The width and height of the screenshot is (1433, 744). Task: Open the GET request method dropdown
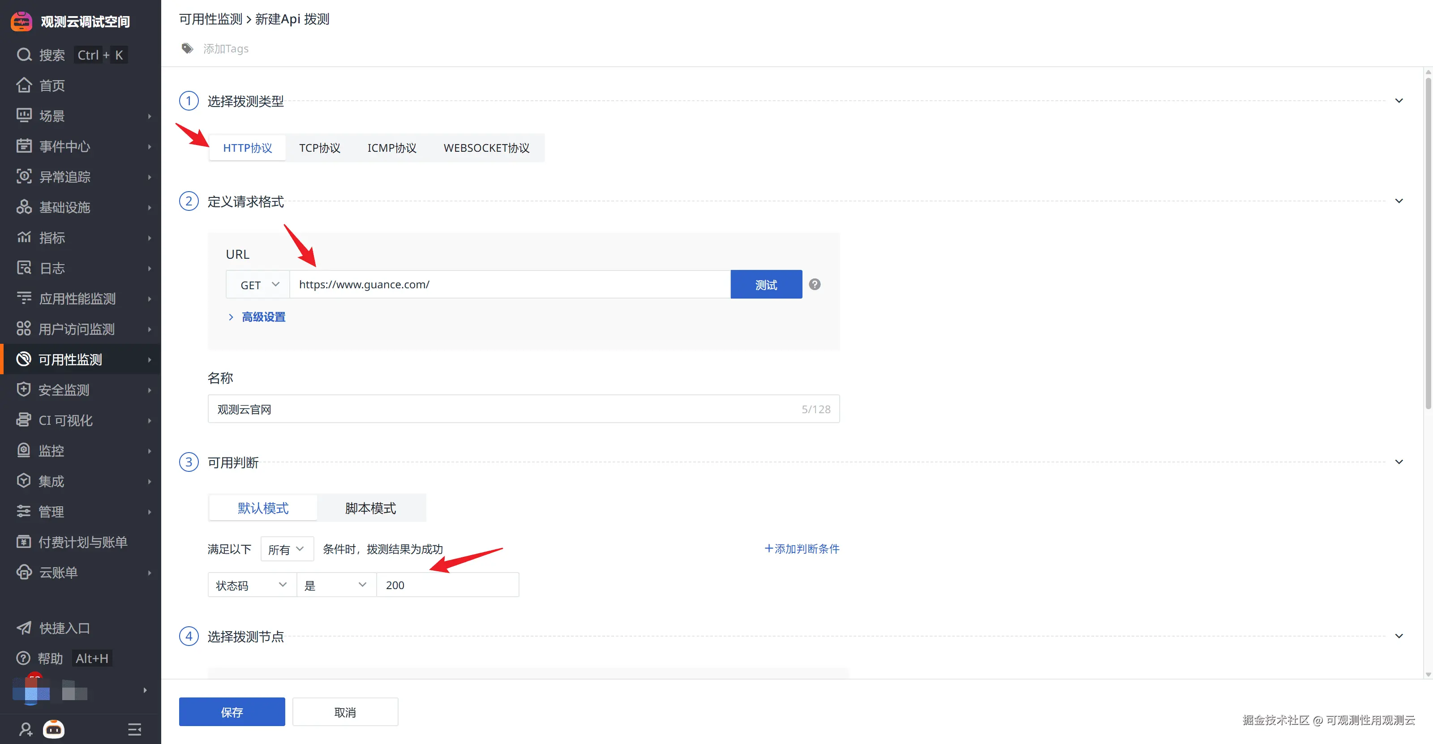[259, 285]
